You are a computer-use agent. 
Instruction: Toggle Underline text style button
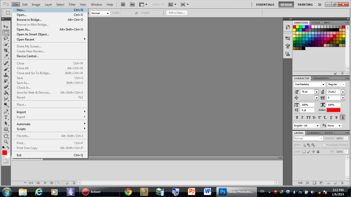[331, 117]
